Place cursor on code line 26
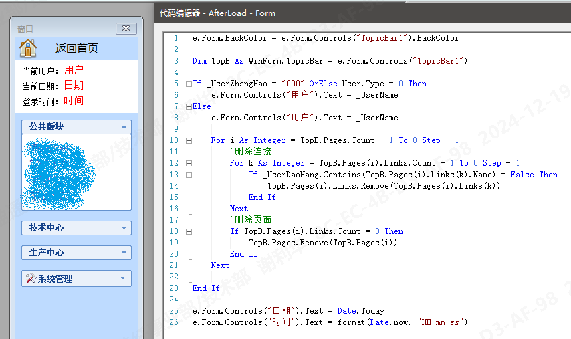The image size is (571, 339). point(334,322)
